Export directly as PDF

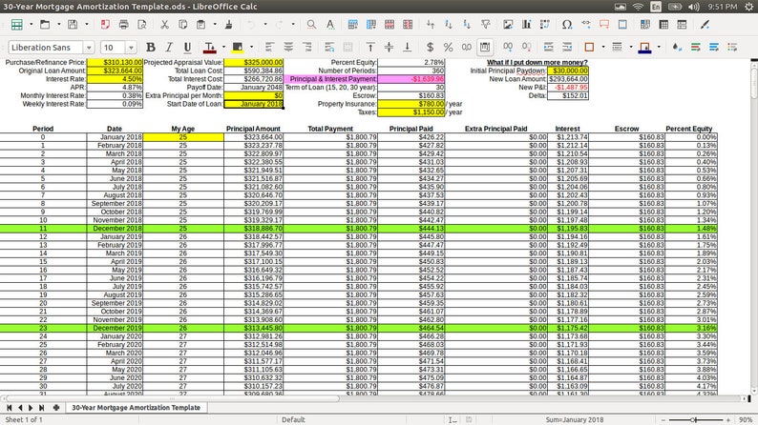click(x=105, y=25)
